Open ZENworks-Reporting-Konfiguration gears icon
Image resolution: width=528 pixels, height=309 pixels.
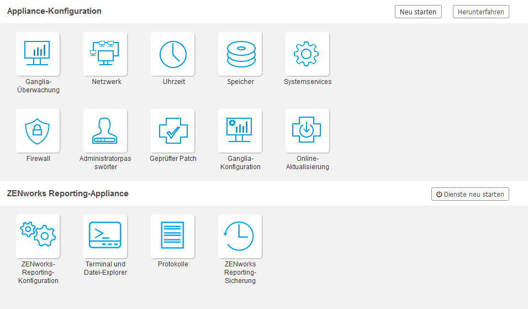[x=38, y=236]
